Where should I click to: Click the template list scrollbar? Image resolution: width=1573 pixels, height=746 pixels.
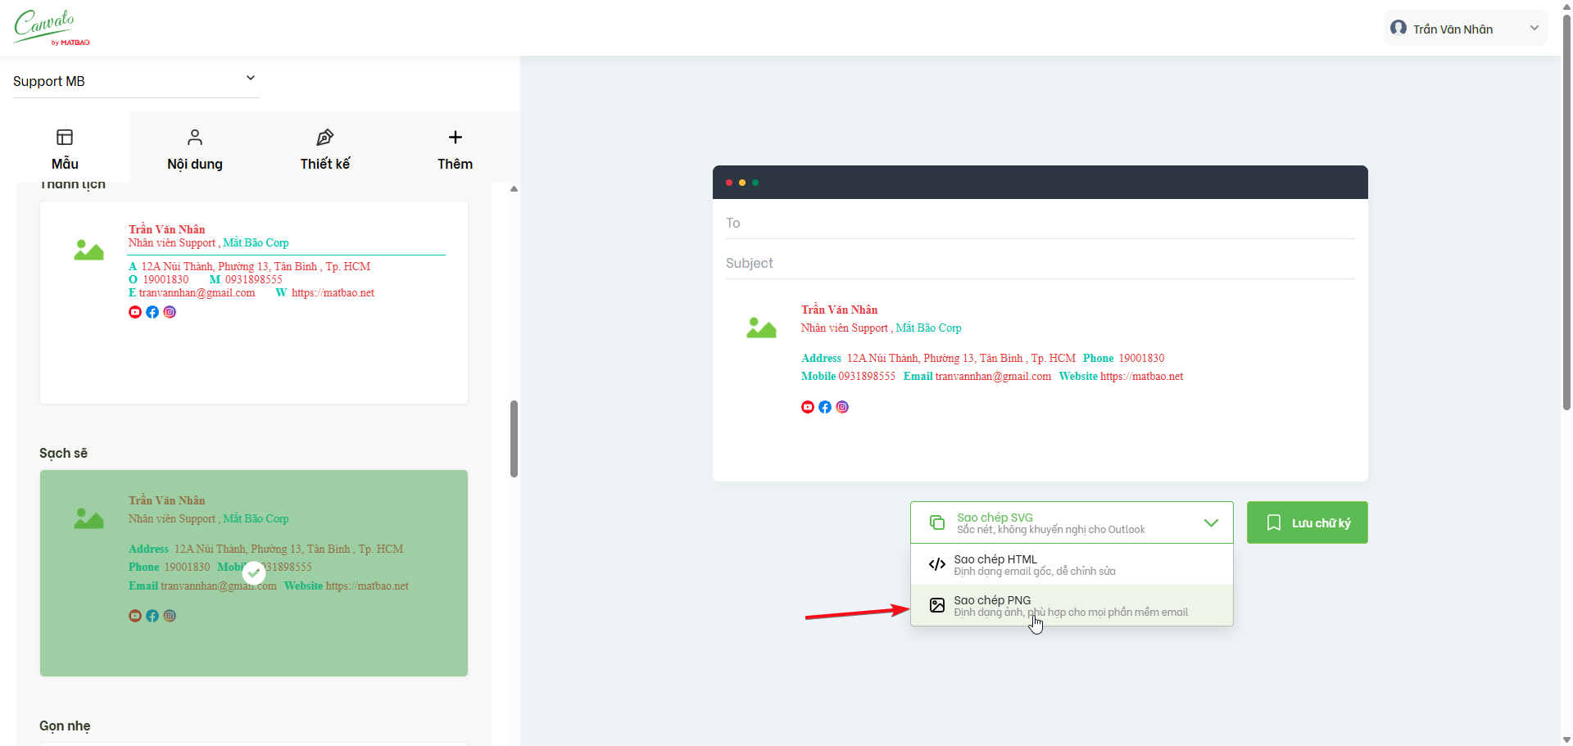tap(514, 438)
